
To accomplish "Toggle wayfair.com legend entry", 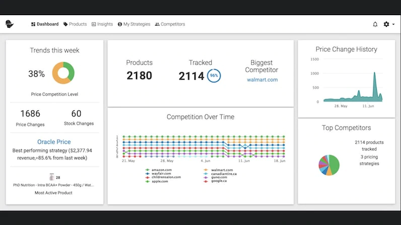I will point(158,173).
